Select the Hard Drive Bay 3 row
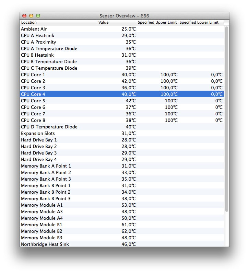This screenshot has width=249, height=274. click(x=122, y=153)
